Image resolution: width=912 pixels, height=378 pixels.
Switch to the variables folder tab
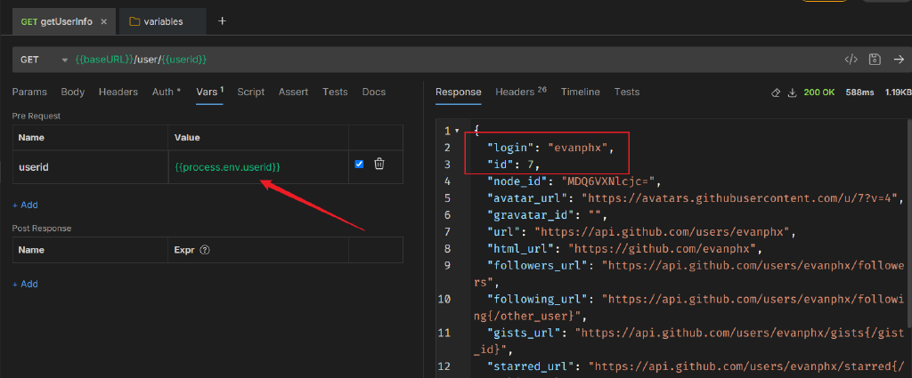point(157,21)
